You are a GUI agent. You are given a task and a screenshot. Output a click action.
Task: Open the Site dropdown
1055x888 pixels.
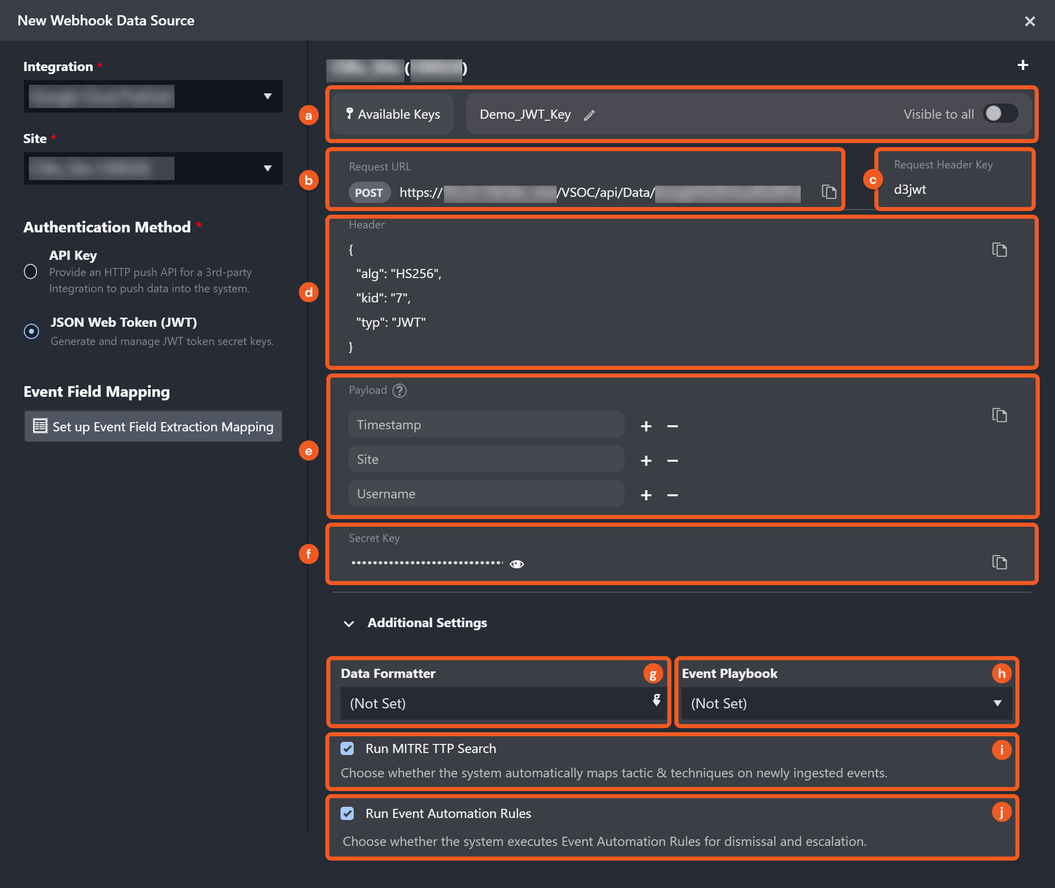click(x=153, y=168)
